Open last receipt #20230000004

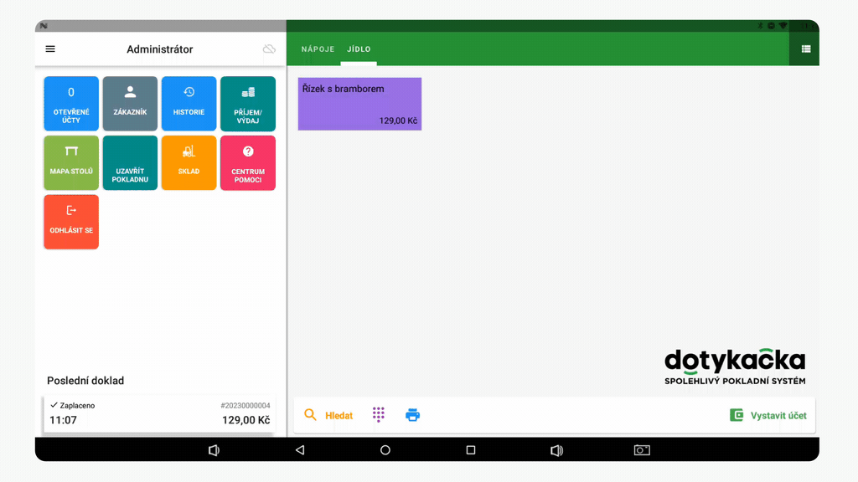coord(159,413)
